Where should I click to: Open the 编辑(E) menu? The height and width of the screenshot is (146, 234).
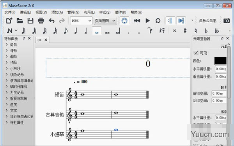pyautogui.click(x=25, y=12)
